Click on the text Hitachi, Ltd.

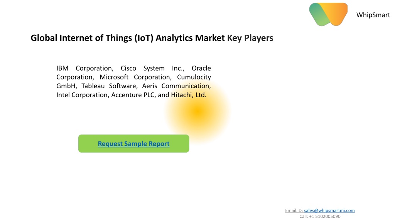click(189, 95)
